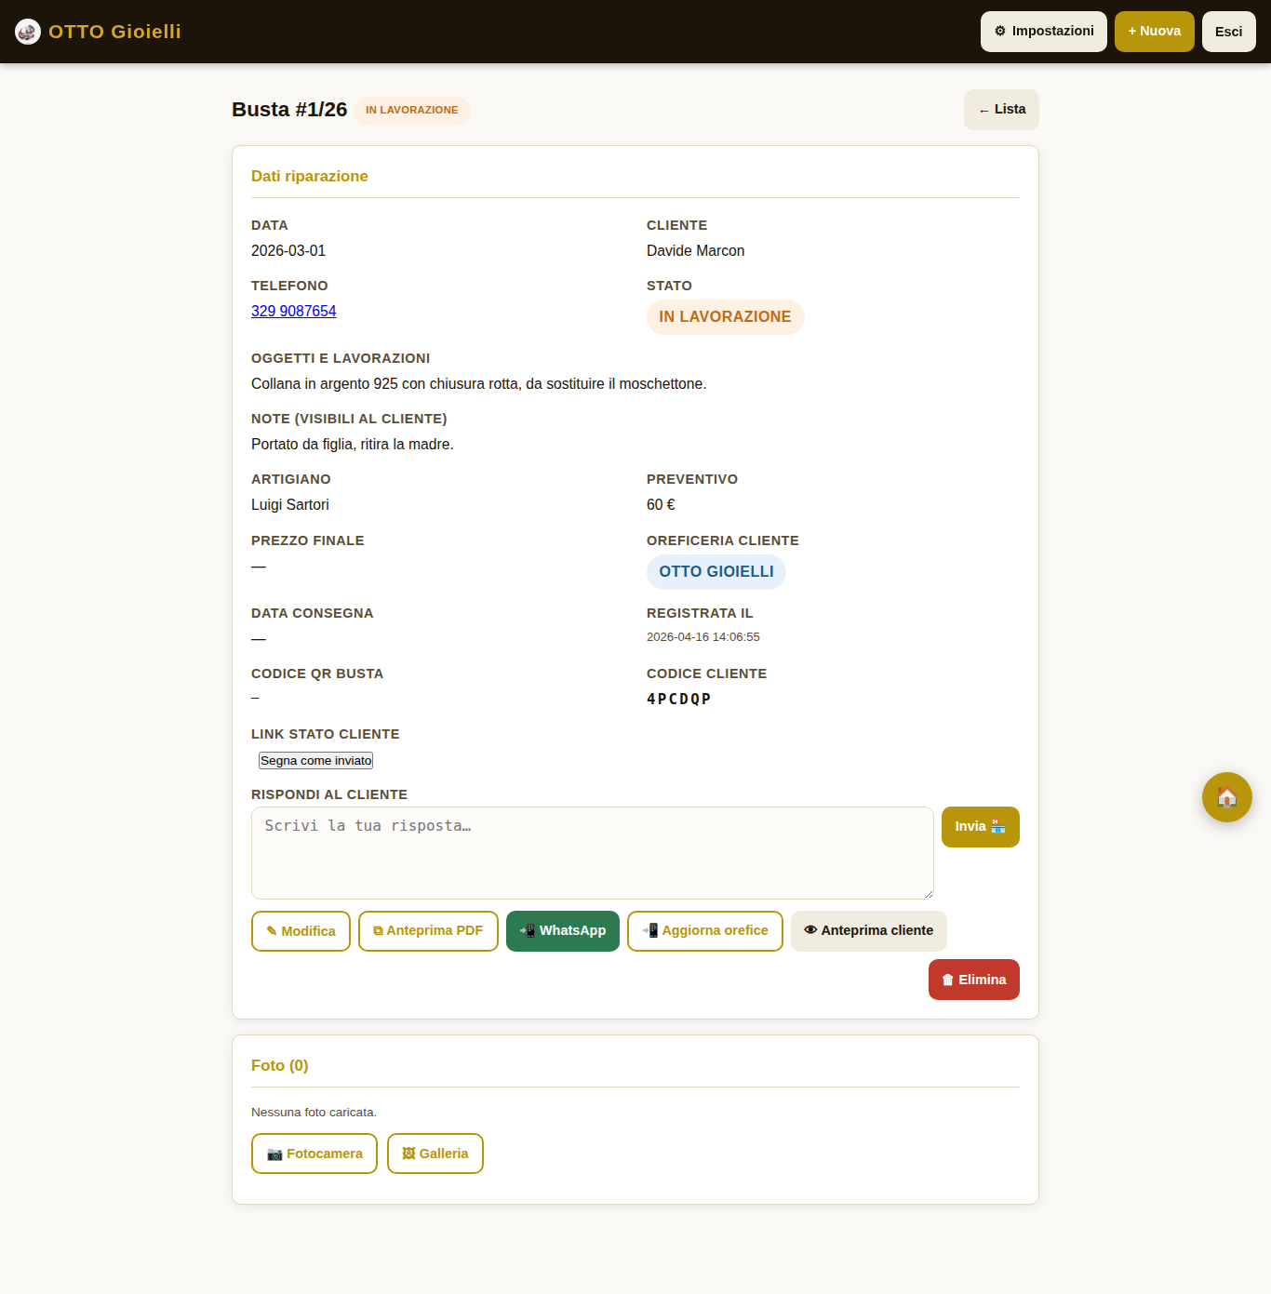Send the reply with Invia

click(980, 827)
